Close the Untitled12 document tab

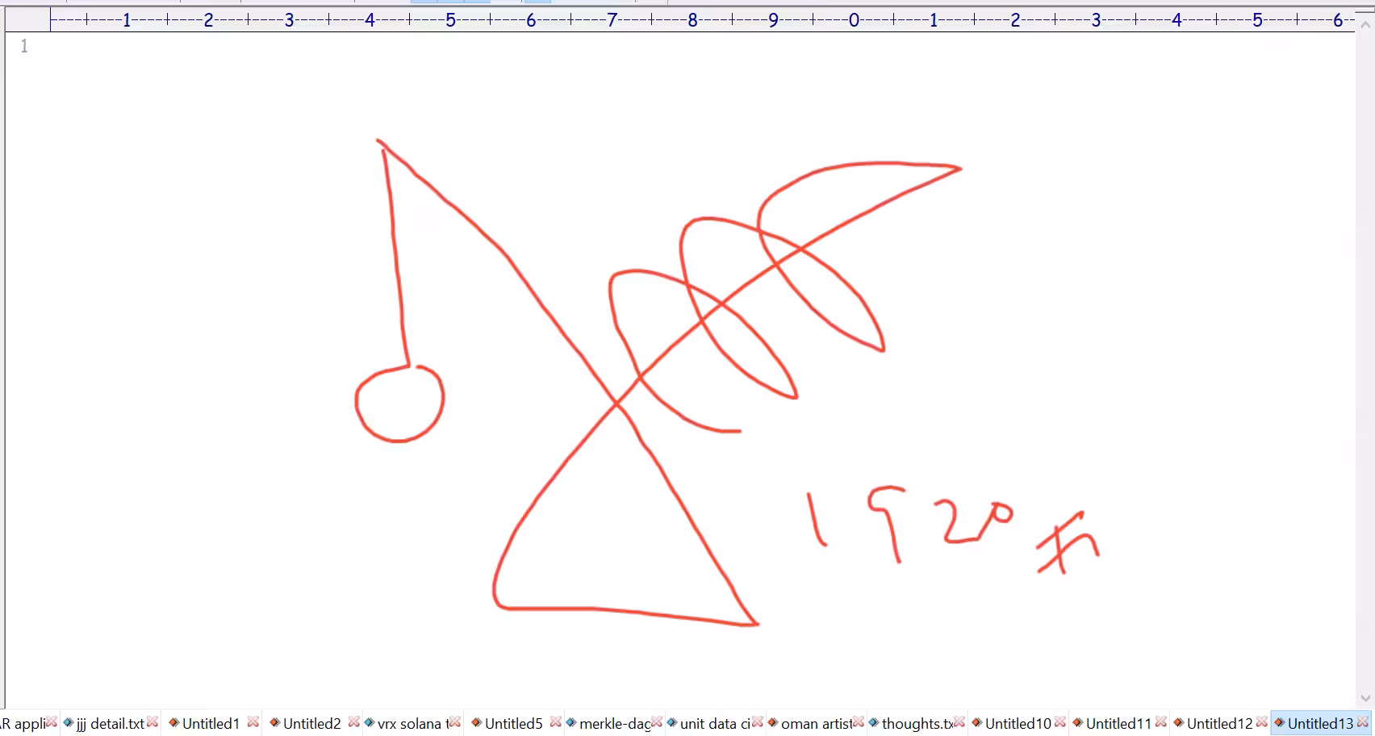[1262, 722]
